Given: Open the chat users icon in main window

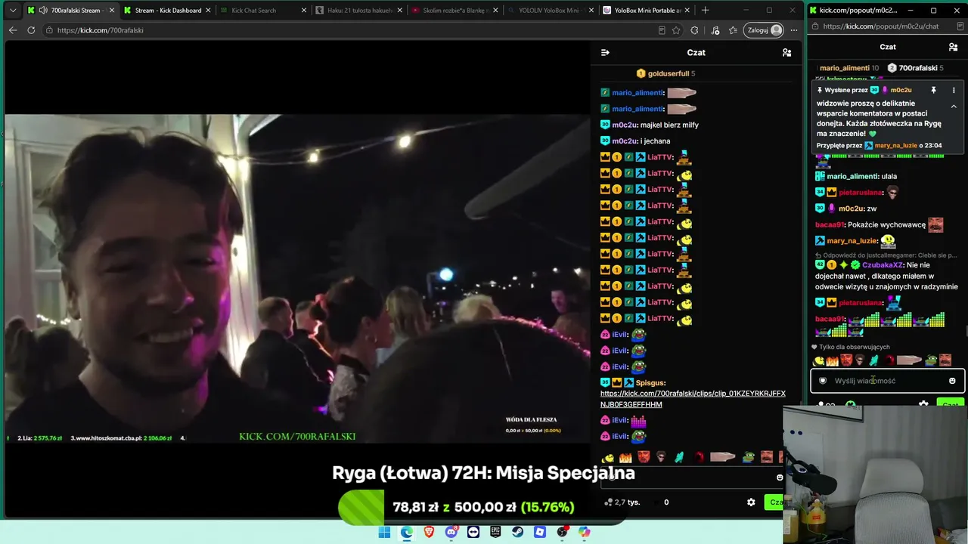Looking at the screenshot, I should click(x=786, y=53).
